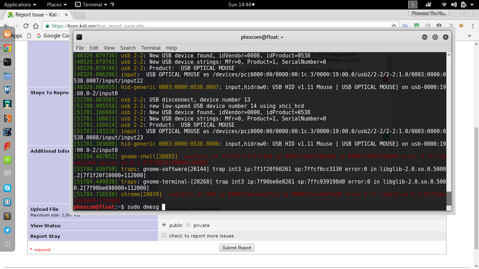Open Burp Suite icon in dock

pyautogui.click(x=7, y=118)
